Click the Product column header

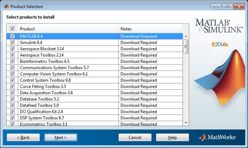coord(68,29)
